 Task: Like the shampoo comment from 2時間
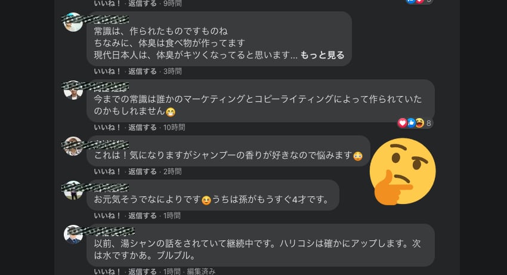[107, 171]
